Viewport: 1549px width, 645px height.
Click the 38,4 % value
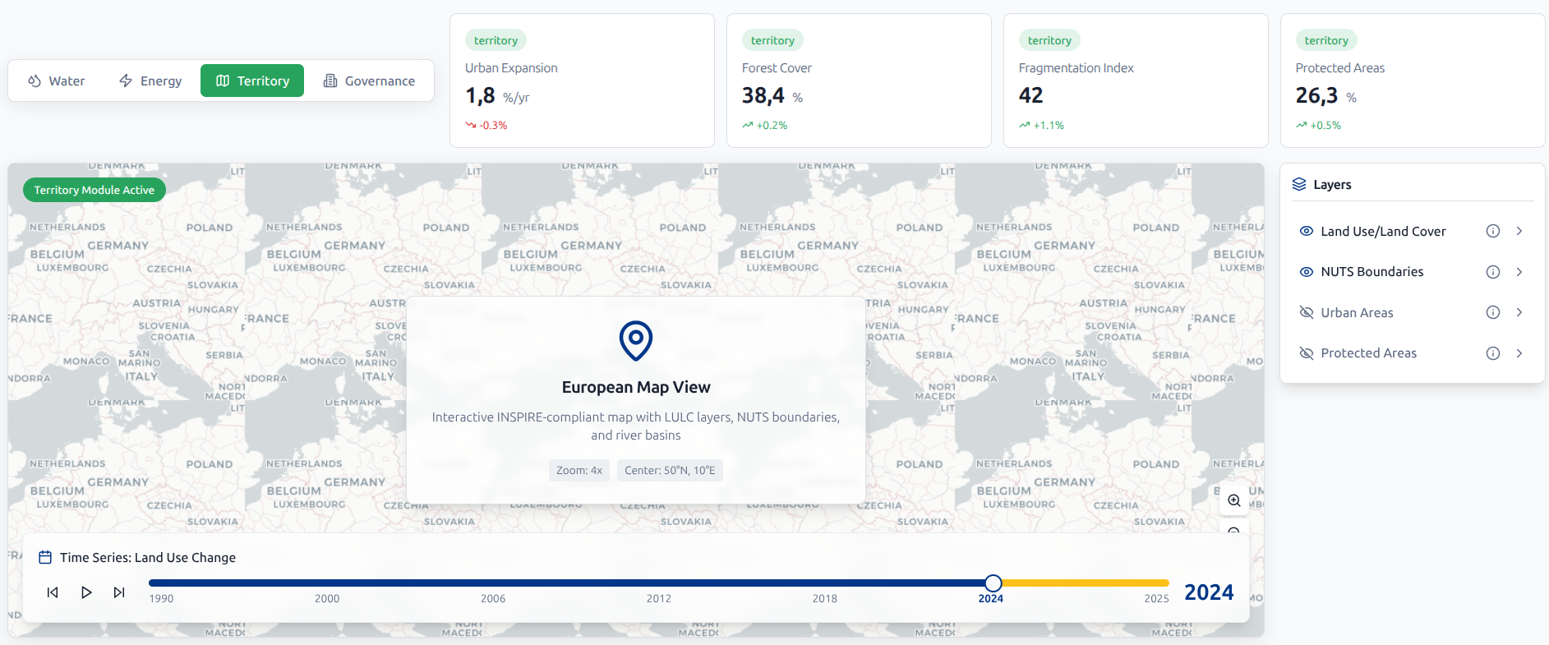[x=772, y=96]
